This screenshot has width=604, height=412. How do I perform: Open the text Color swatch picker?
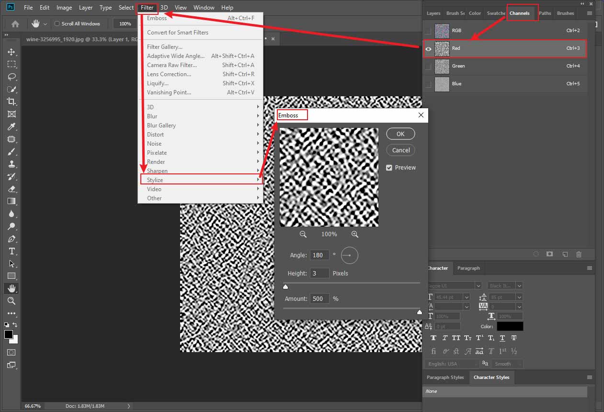510,326
